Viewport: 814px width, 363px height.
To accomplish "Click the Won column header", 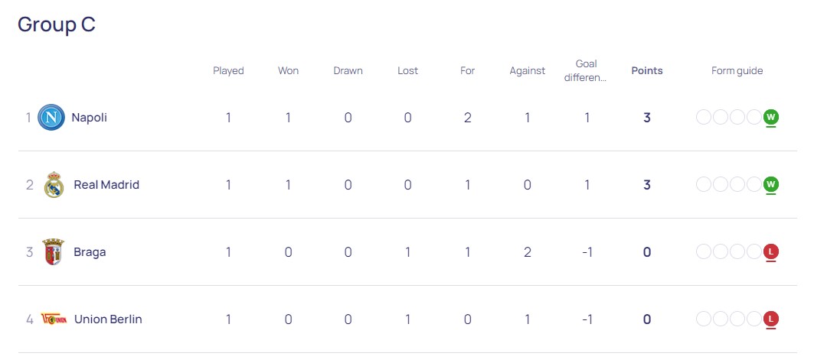I will coord(288,71).
